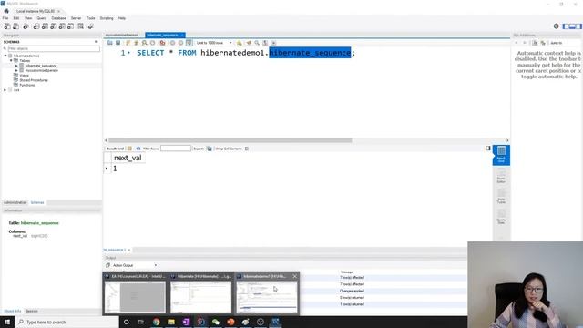The width and height of the screenshot is (583, 328).
Task: Open the Form Editor side panel
Action: point(501,176)
